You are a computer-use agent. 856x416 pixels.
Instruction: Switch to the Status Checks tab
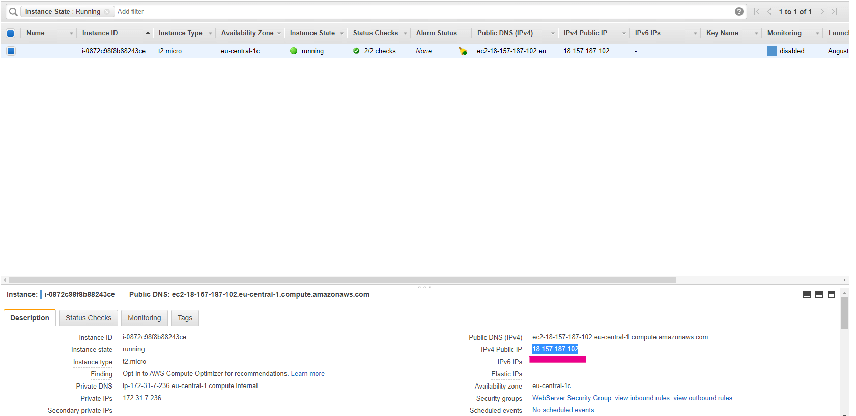[x=89, y=318]
